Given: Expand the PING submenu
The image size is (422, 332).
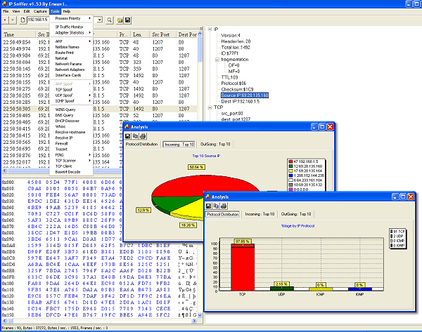Looking at the screenshot, I should (71, 155).
